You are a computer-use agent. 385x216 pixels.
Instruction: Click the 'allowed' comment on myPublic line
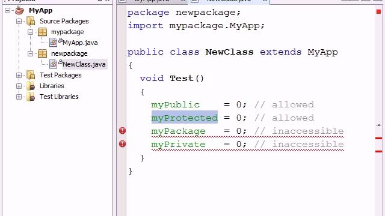point(293,105)
